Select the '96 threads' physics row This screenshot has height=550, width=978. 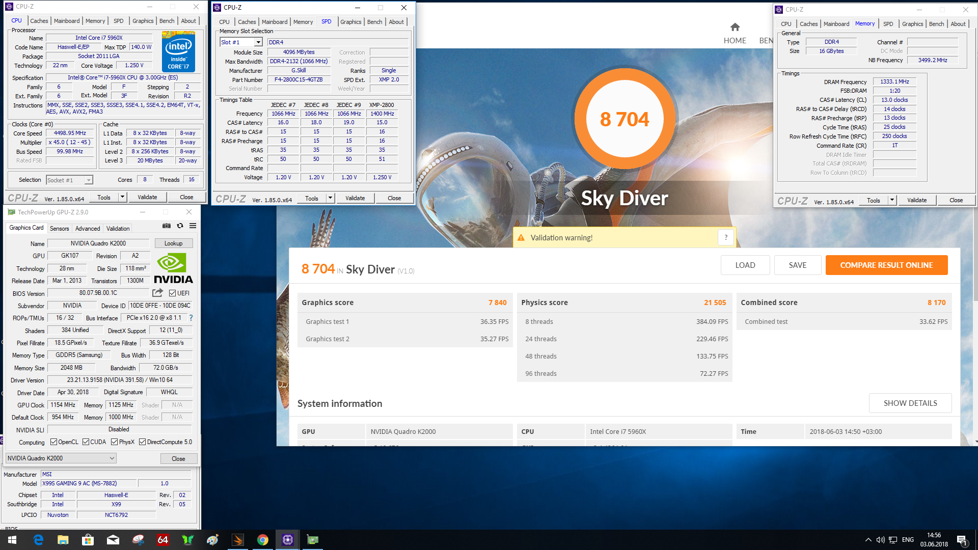[624, 374]
